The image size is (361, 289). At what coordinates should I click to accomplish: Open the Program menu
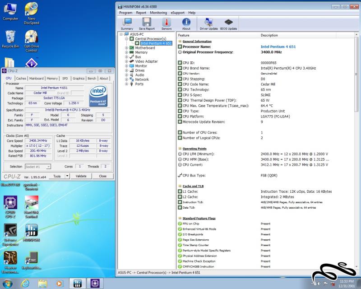(126, 13)
